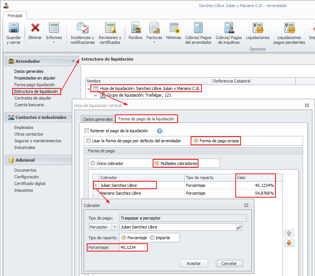Check Retener el pago de la liquidación
This screenshot has height=276, width=315.
(x=87, y=131)
